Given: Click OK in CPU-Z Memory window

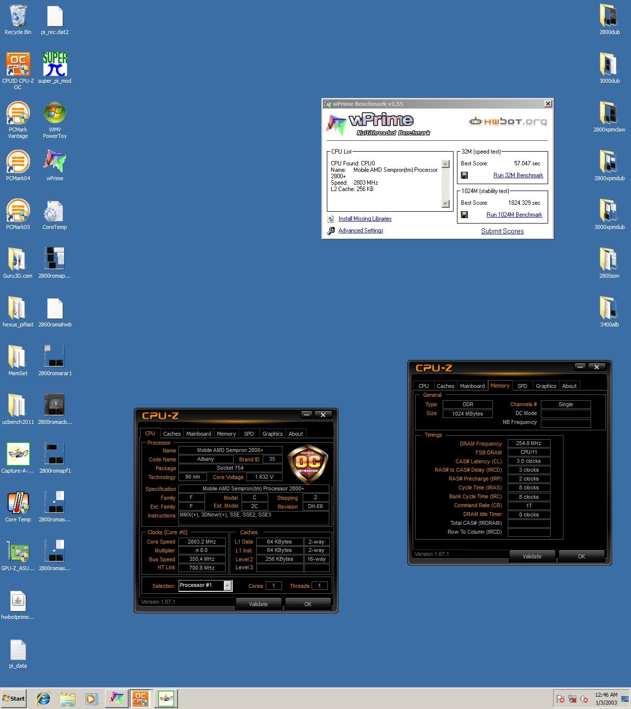Looking at the screenshot, I should [x=581, y=556].
